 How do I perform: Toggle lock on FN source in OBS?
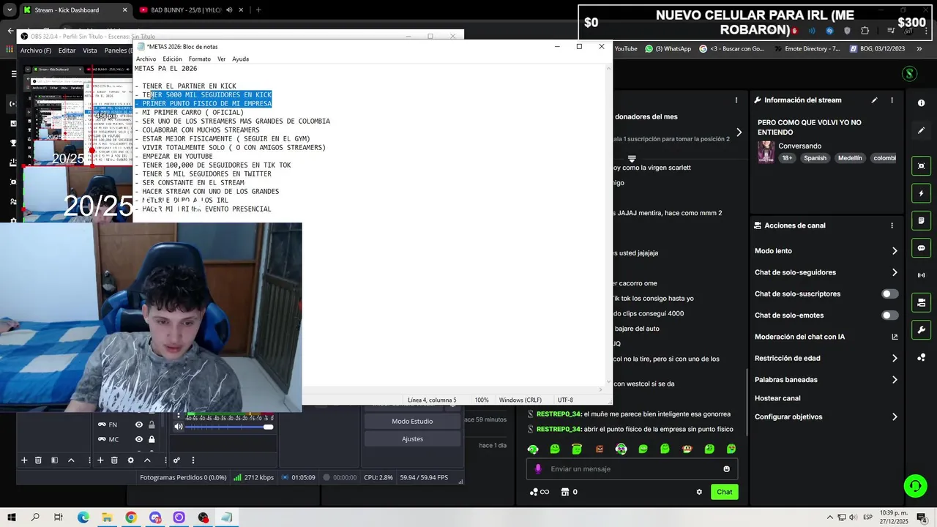coord(152,425)
